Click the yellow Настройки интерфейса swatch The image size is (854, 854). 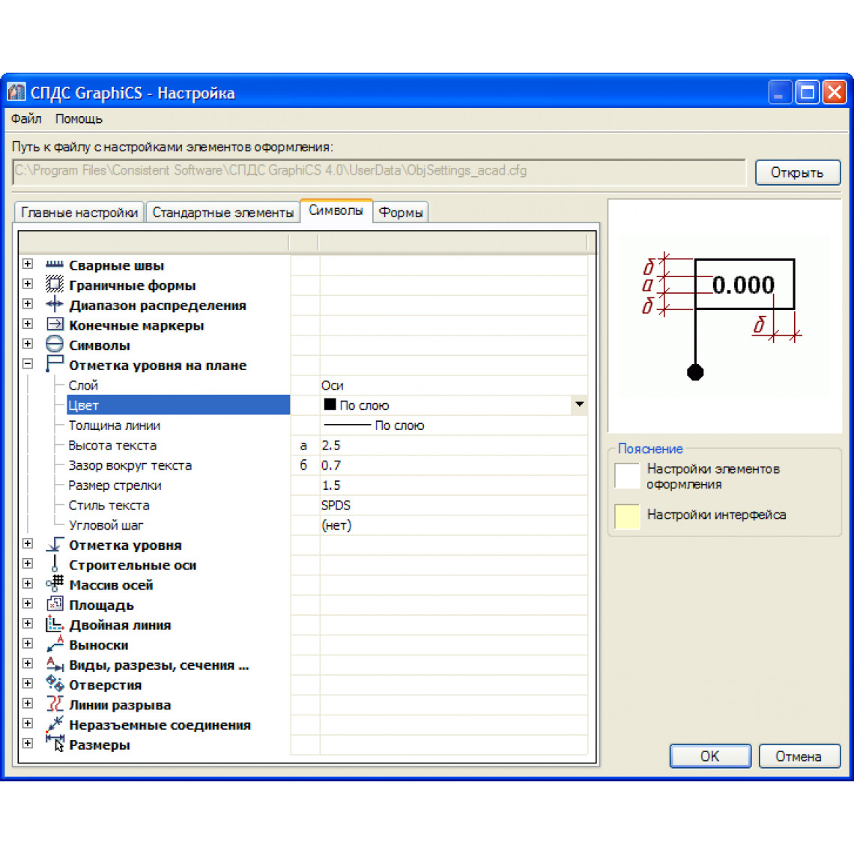click(627, 516)
